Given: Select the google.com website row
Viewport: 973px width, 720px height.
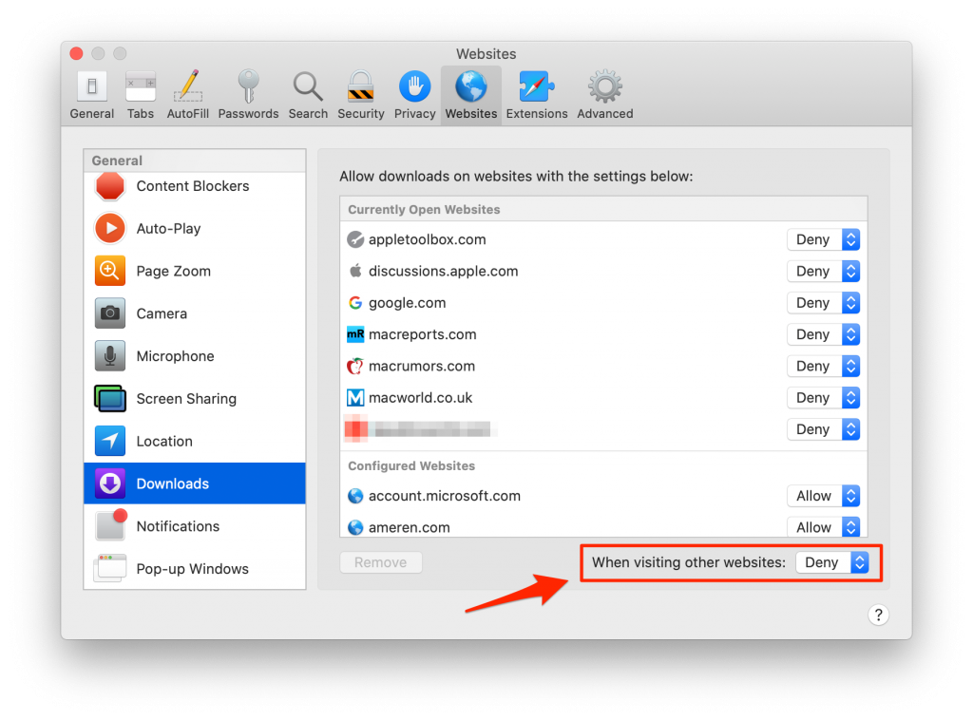Looking at the screenshot, I should click(603, 303).
